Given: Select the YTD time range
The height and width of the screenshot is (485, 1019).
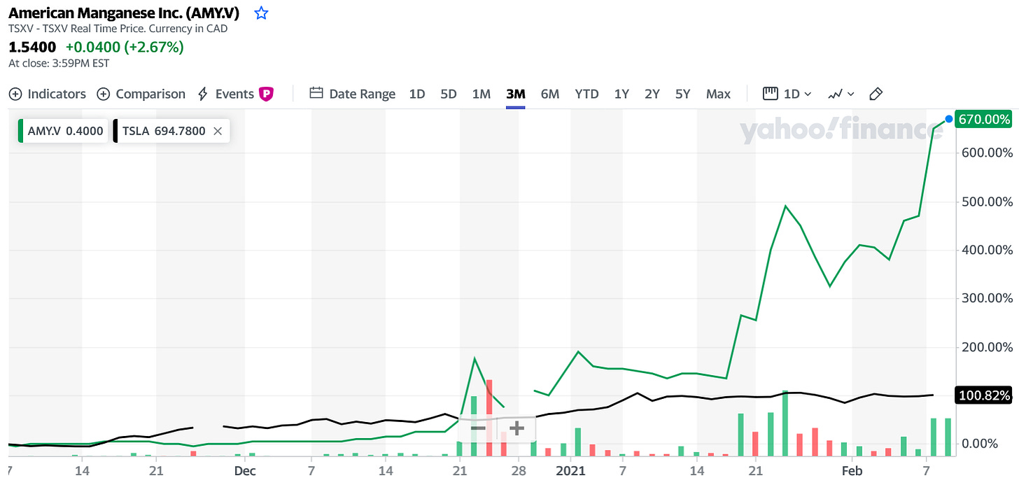Looking at the screenshot, I should [586, 94].
